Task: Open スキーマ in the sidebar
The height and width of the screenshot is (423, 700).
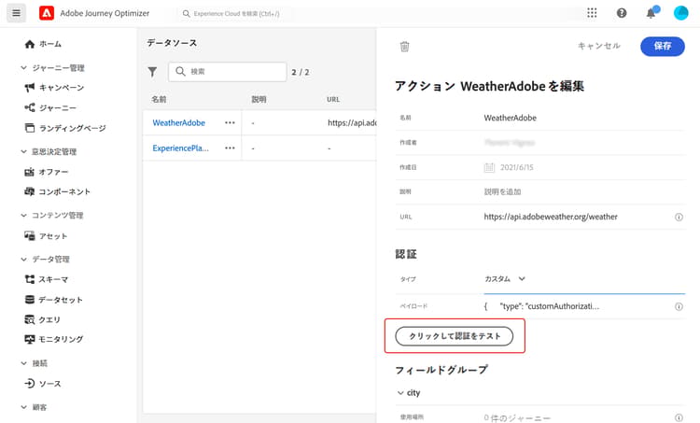Action: pos(53,279)
